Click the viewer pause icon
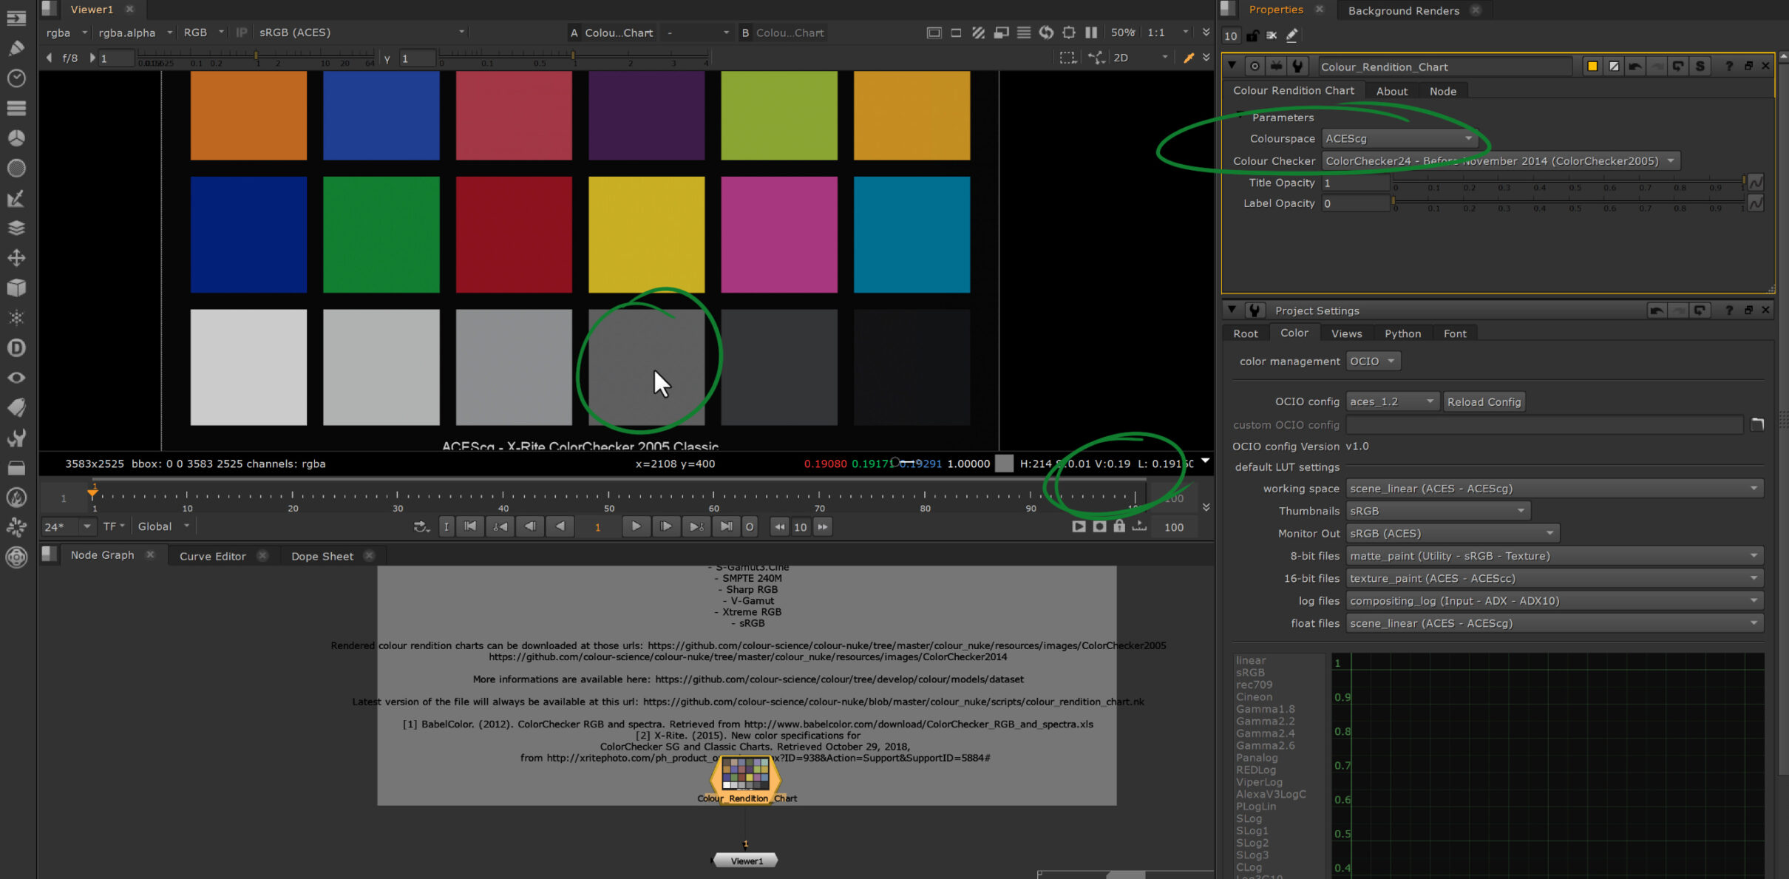Screen dimensions: 1789x879 click(x=1090, y=33)
